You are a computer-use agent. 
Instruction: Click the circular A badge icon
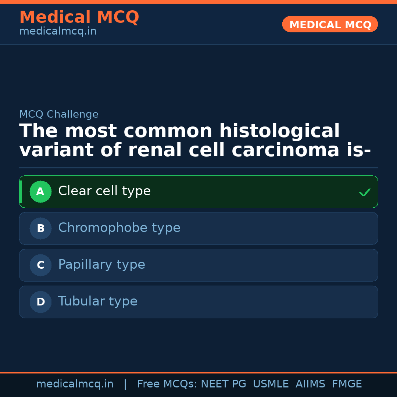coord(40,192)
